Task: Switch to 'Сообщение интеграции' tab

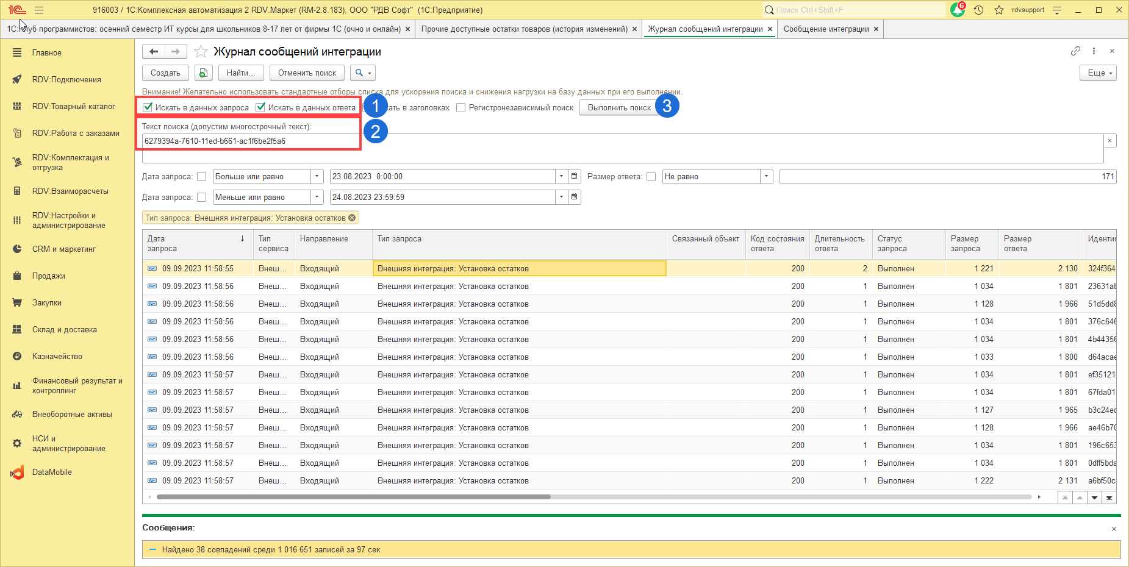Action: [826, 29]
